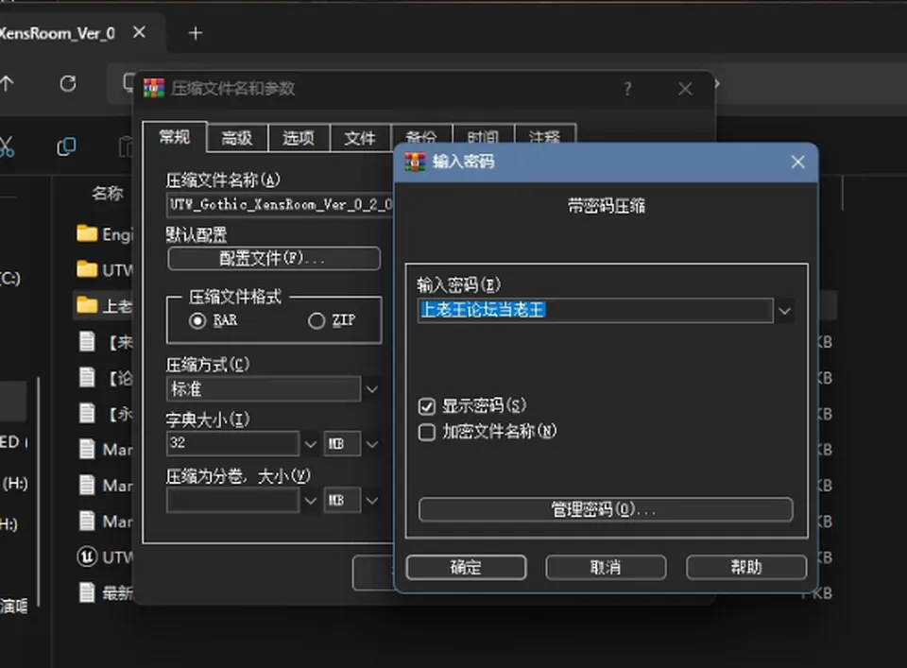Click the 字典大小 field showing 32
This screenshot has height=668, width=907.
point(232,443)
